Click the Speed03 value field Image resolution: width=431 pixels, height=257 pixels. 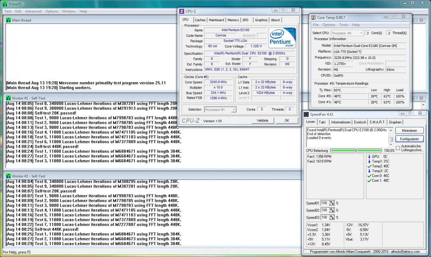pos(325,217)
